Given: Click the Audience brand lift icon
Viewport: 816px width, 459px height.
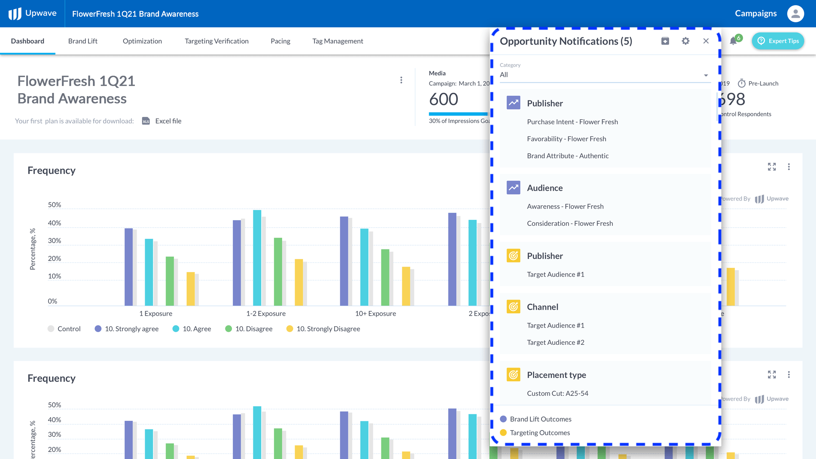Looking at the screenshot, I should tap(513, 188).
